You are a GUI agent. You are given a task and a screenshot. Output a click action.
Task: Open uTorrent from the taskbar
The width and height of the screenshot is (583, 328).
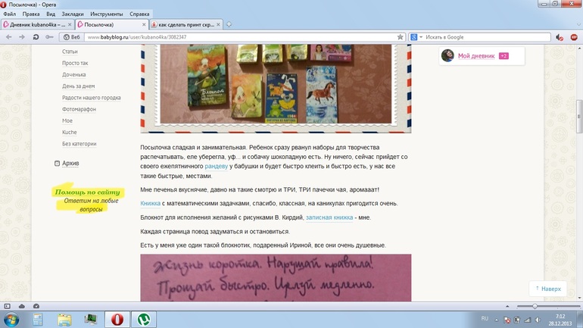(x=144, y=320)
